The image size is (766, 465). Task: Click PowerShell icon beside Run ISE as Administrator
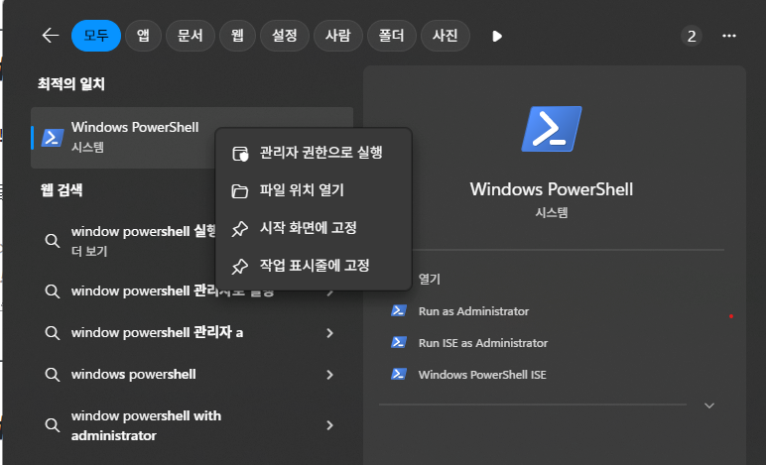(x=399, y=342)
